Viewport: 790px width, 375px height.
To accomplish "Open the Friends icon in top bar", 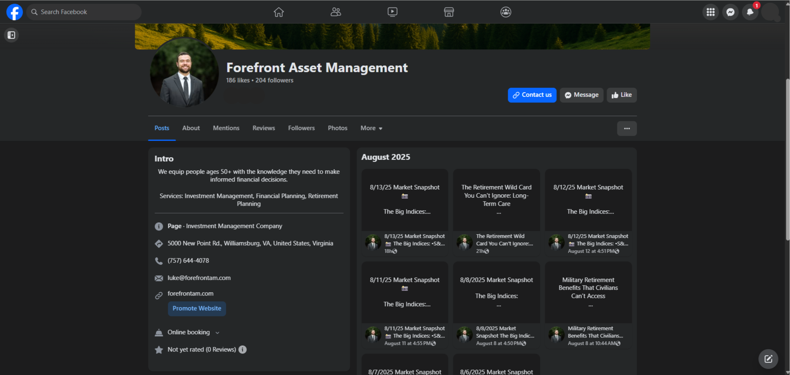I will tap(336, 12).
